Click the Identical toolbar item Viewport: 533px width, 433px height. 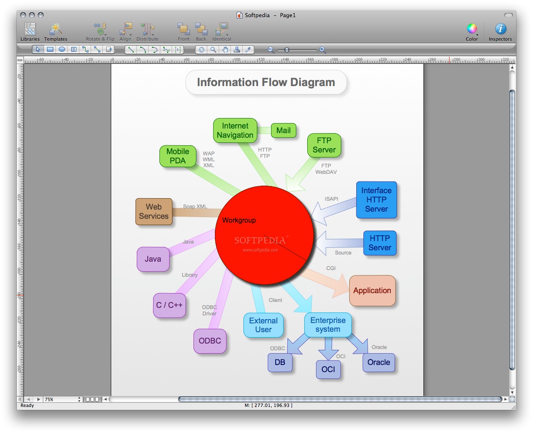[222, 32]
